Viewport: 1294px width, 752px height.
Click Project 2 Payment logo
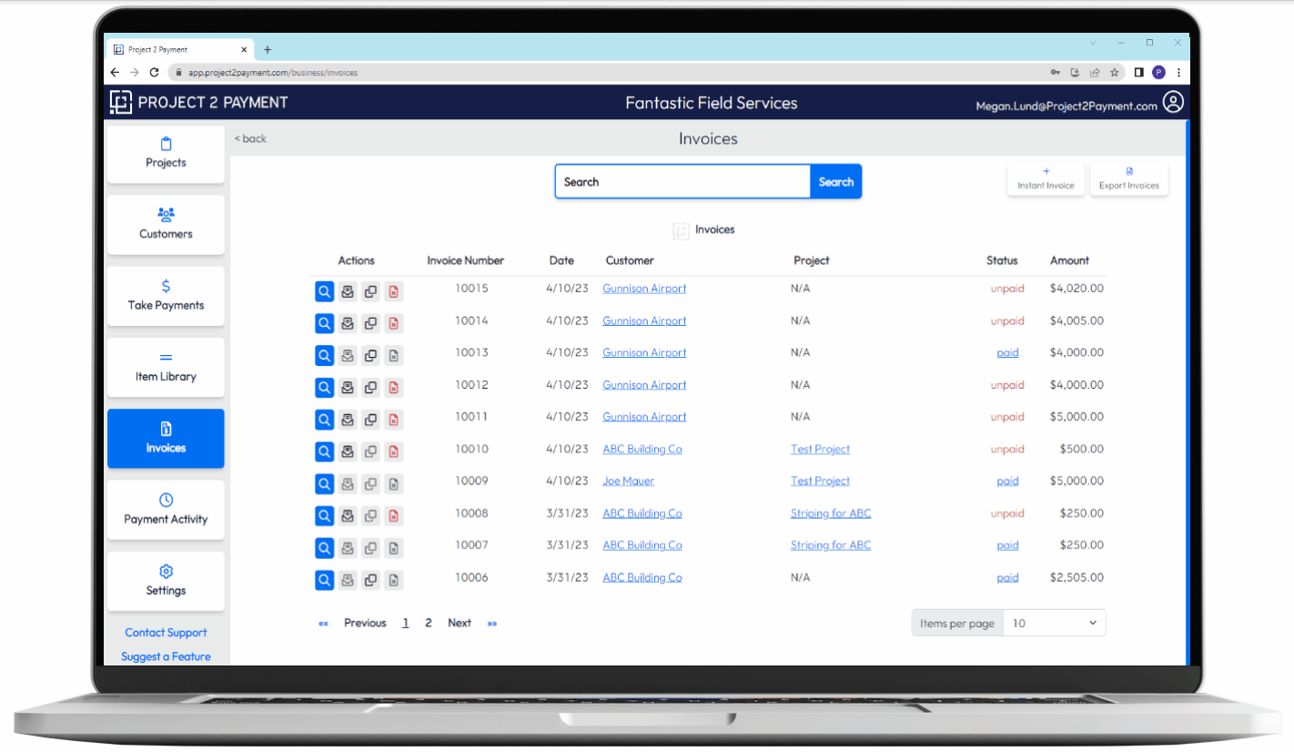(198, 103)
